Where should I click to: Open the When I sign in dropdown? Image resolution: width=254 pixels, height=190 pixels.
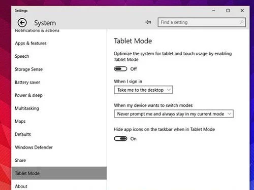click(x=143, y=90)
